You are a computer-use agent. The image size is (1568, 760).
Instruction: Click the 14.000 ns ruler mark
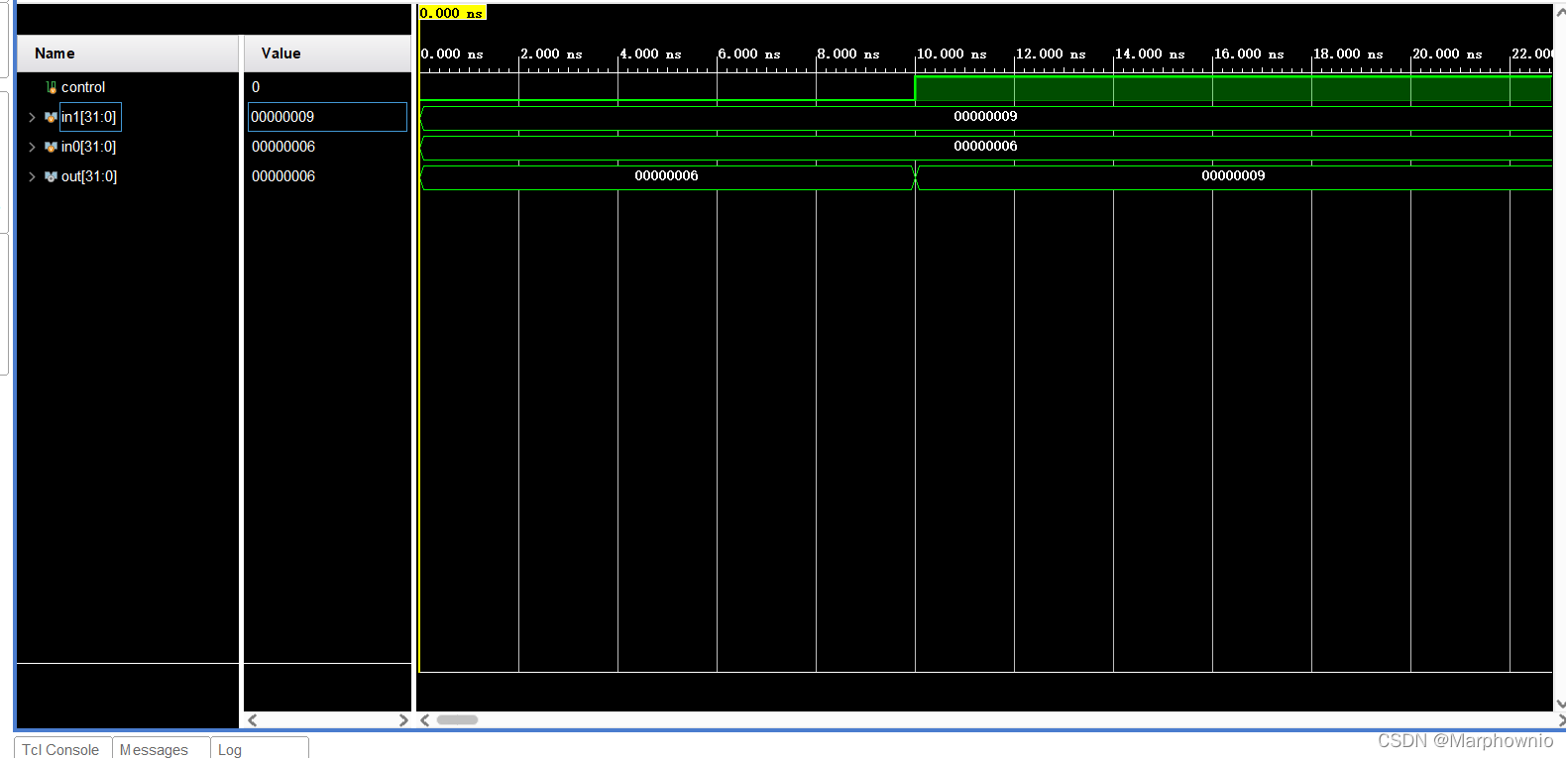pos(1150,54)
